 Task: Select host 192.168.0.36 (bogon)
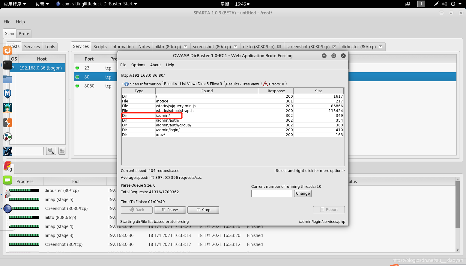[x=37, y=68]
